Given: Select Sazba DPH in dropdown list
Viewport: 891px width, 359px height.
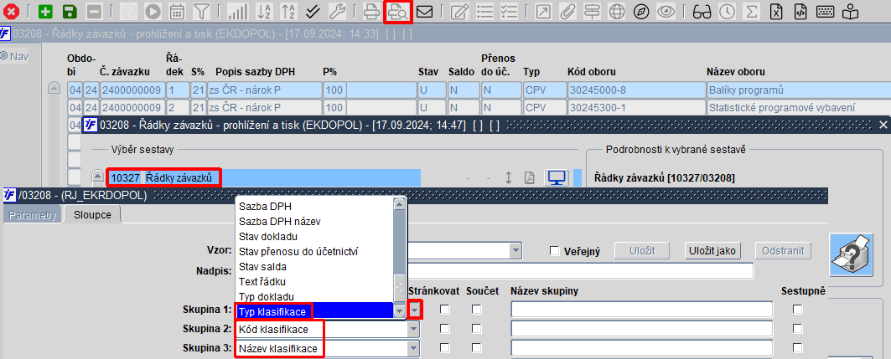Looking at the screenshot, I should tap(314, 205).
